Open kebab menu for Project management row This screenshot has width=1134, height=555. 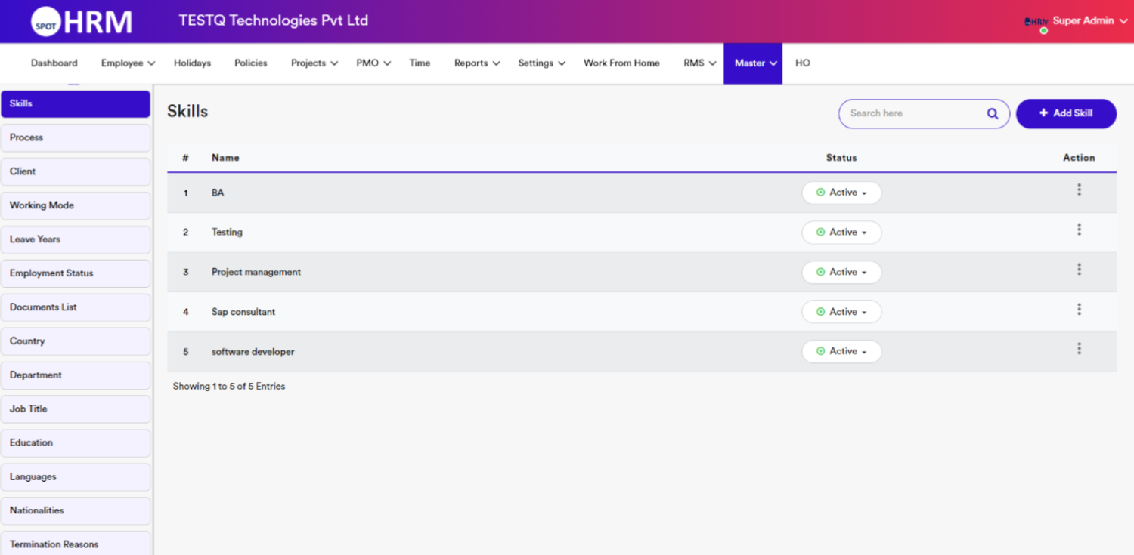(x=1079, y=270)
